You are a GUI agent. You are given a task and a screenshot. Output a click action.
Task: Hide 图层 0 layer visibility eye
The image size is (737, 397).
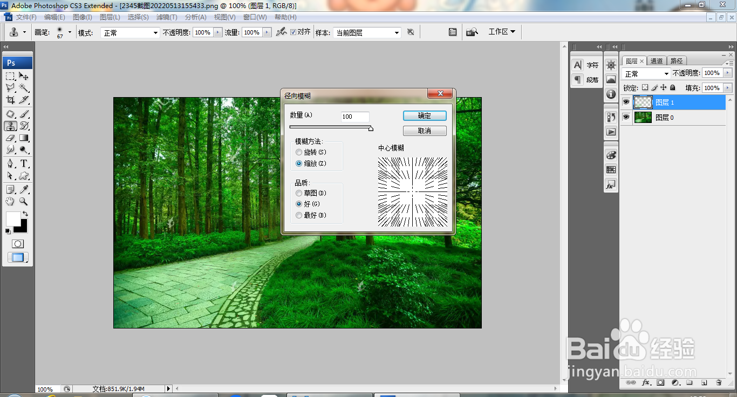[x=626, y=117]
